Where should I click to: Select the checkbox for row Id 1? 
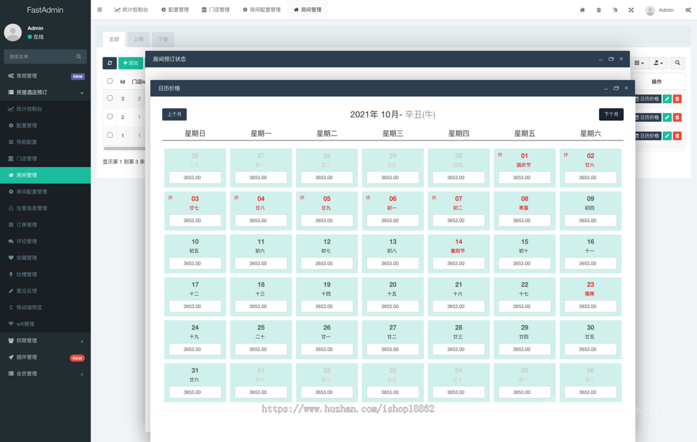(x=110, y=135)
